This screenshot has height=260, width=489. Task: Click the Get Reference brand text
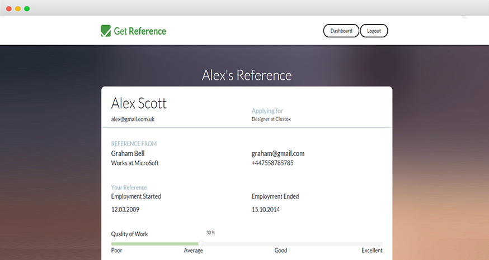coord(140,31)
